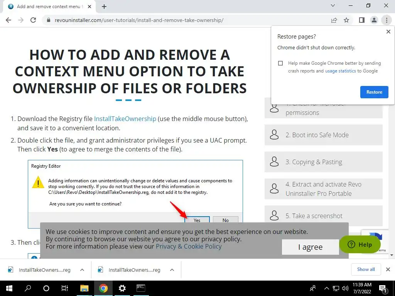395x296 pixels.
Task: Click Show all downloads
Action: [x=366, y=269]
